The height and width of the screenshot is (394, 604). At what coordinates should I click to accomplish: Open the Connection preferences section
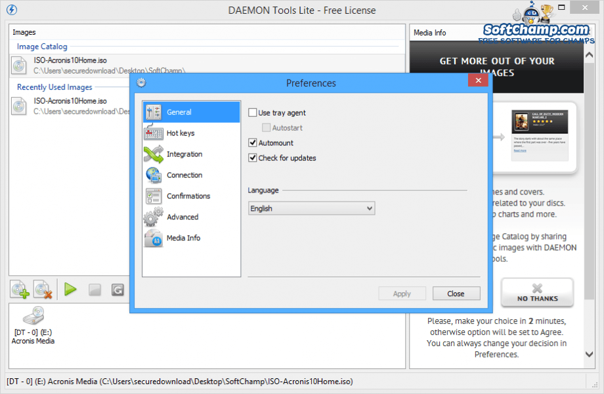[x=192, y=175]
